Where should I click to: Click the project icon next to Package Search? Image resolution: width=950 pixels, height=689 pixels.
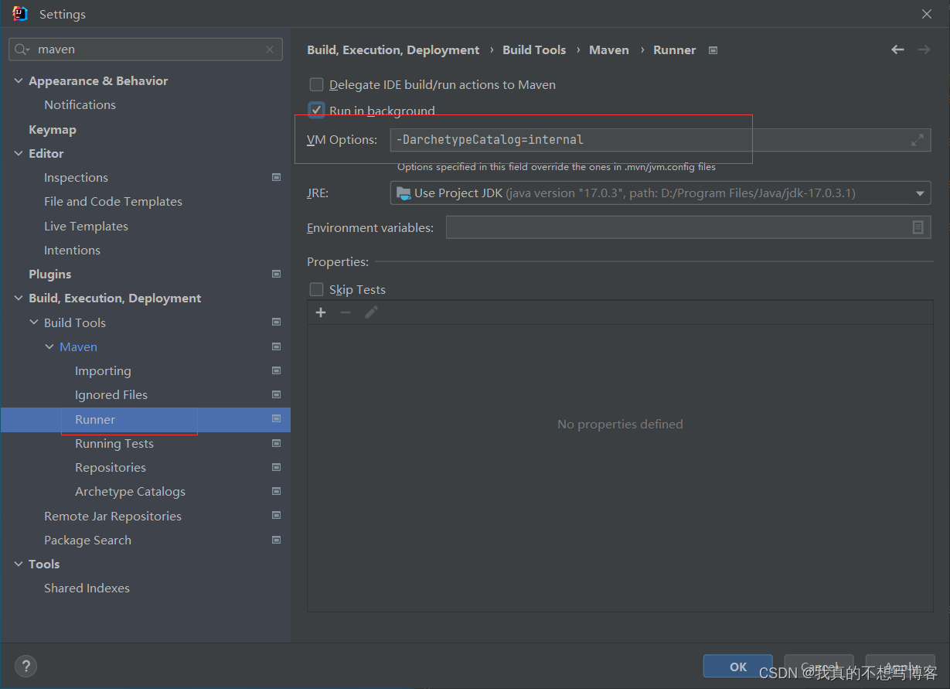(276, 540)
